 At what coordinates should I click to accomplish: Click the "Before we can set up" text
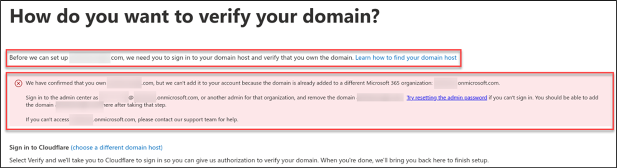pos(39,58)
